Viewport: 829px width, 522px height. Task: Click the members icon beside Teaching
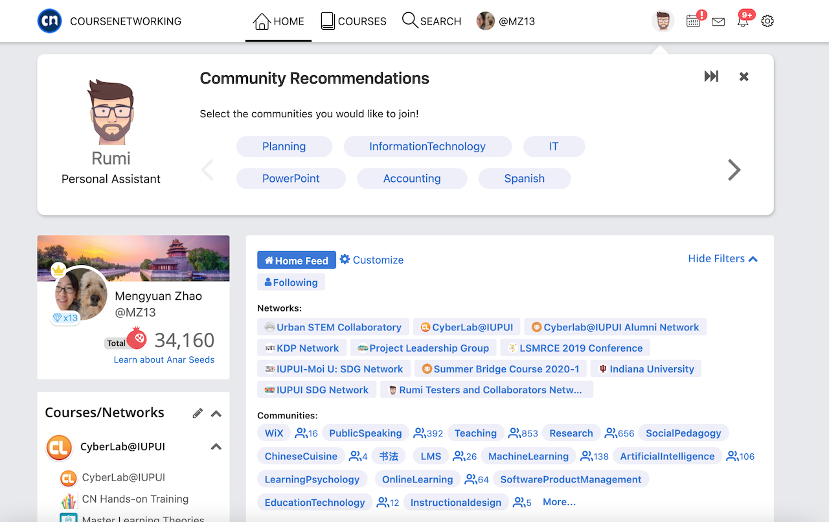tap(515, 433)
